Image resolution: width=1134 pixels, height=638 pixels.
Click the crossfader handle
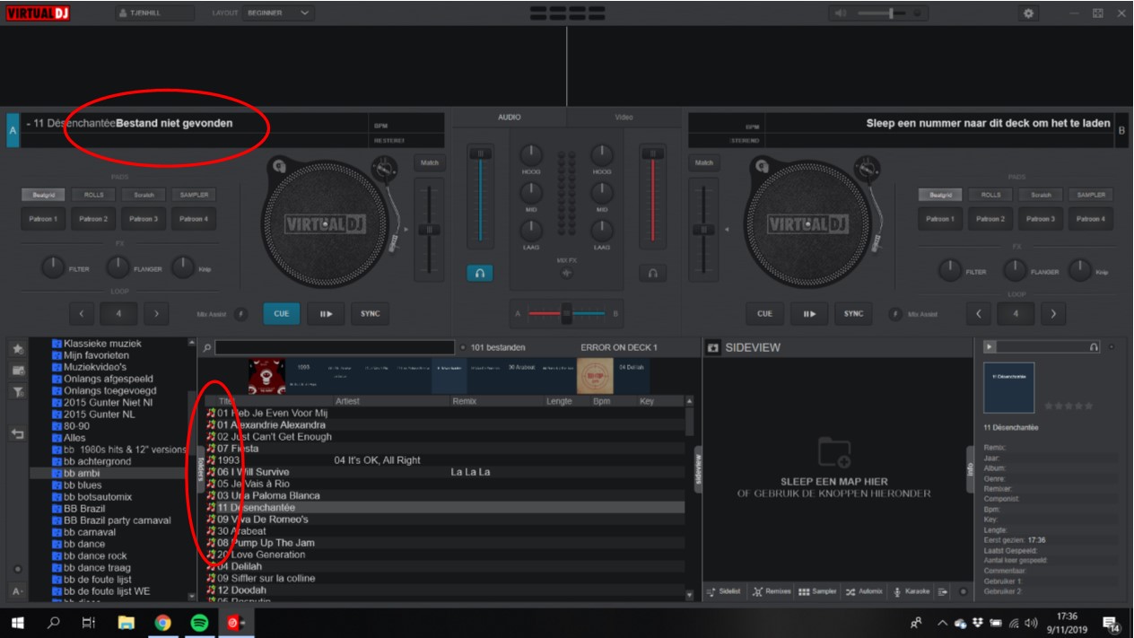pos(566,314)
